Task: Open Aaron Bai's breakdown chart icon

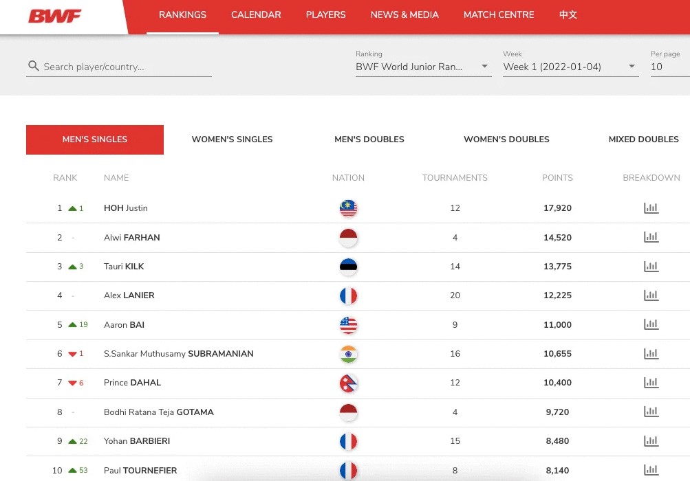Action: point(651,324)
